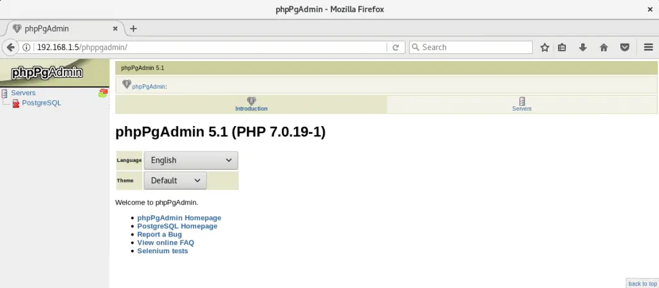The height and width of the screenshot is (288, 659).
Task: Open the Language dropdown set to English
Action: (190, 160)
